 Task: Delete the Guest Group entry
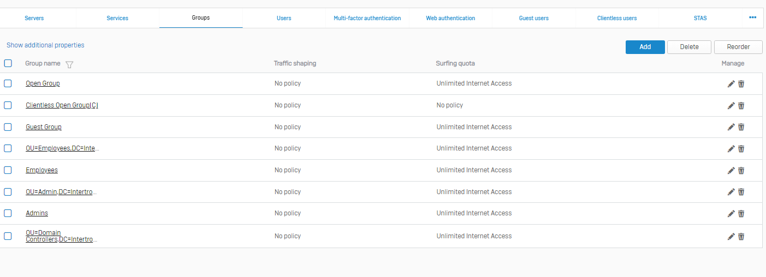[x=741, y=127]
